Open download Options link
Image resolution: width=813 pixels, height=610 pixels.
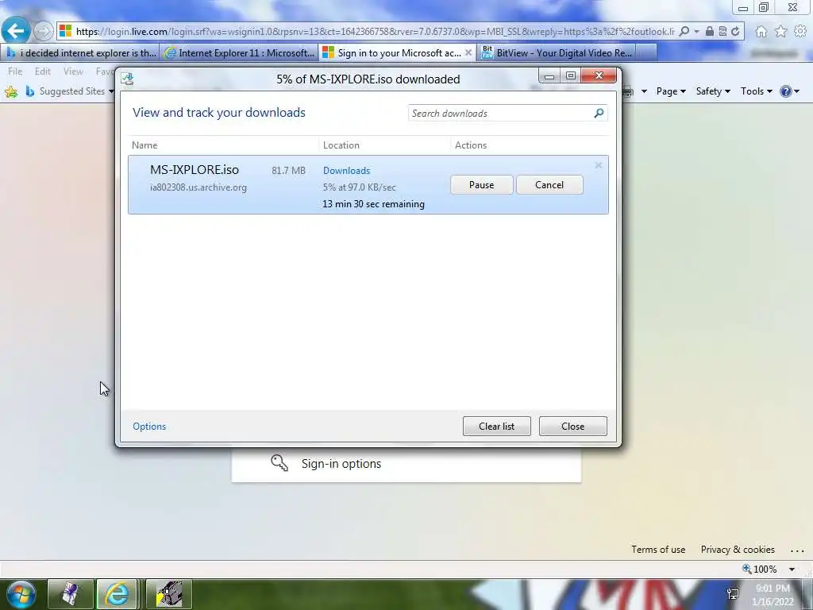pyautogui.click(x=149, y=427)
